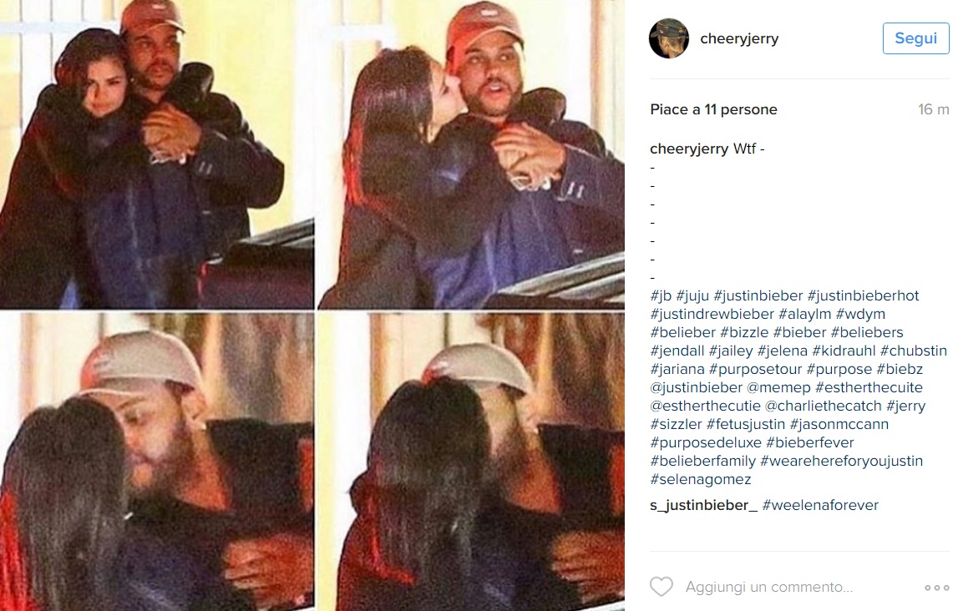Click the #beliebers hashtag
Image resolution: width=953 pixels, height=611 pixels.
(867, 333)
